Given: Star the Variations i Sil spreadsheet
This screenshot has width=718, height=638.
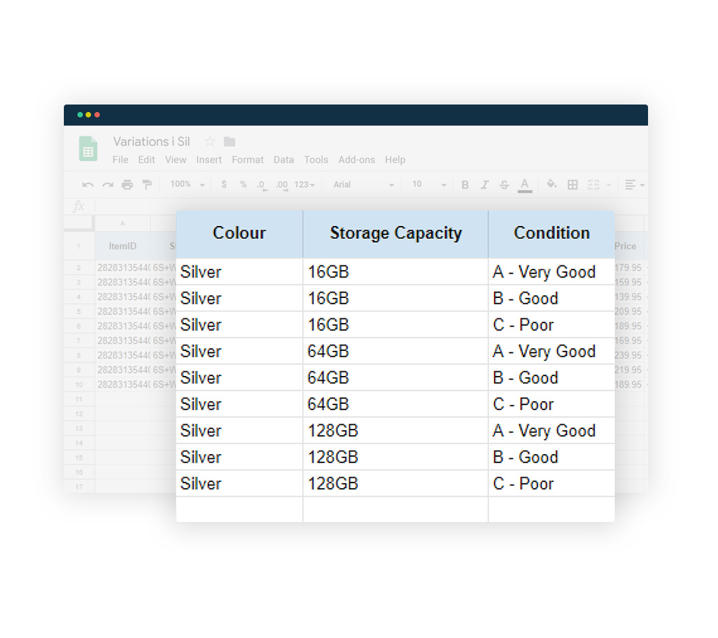Looking at the screenshot, I should coord(209,142).
